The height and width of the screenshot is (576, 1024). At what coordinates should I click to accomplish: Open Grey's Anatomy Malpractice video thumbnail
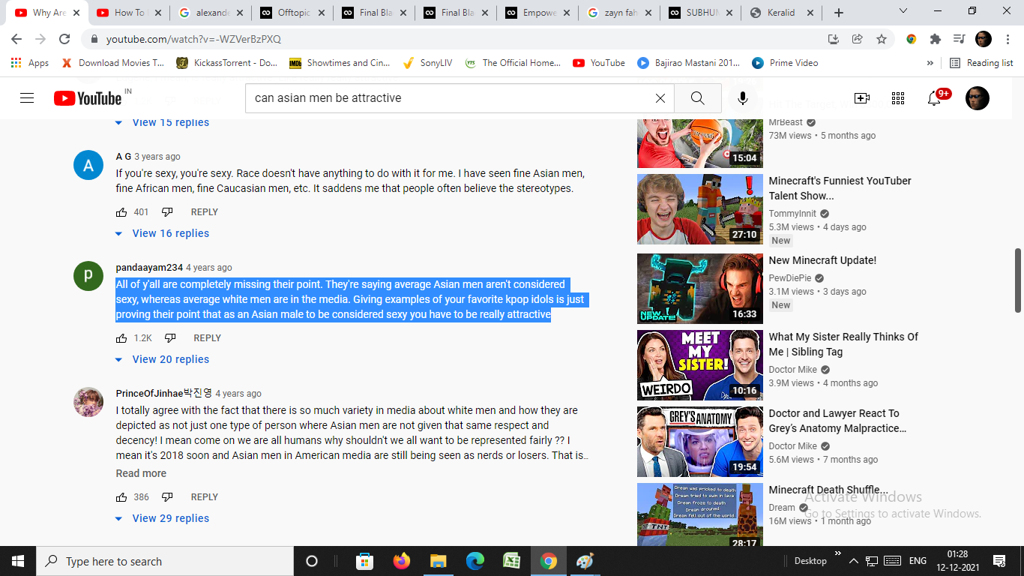[700, 442]
